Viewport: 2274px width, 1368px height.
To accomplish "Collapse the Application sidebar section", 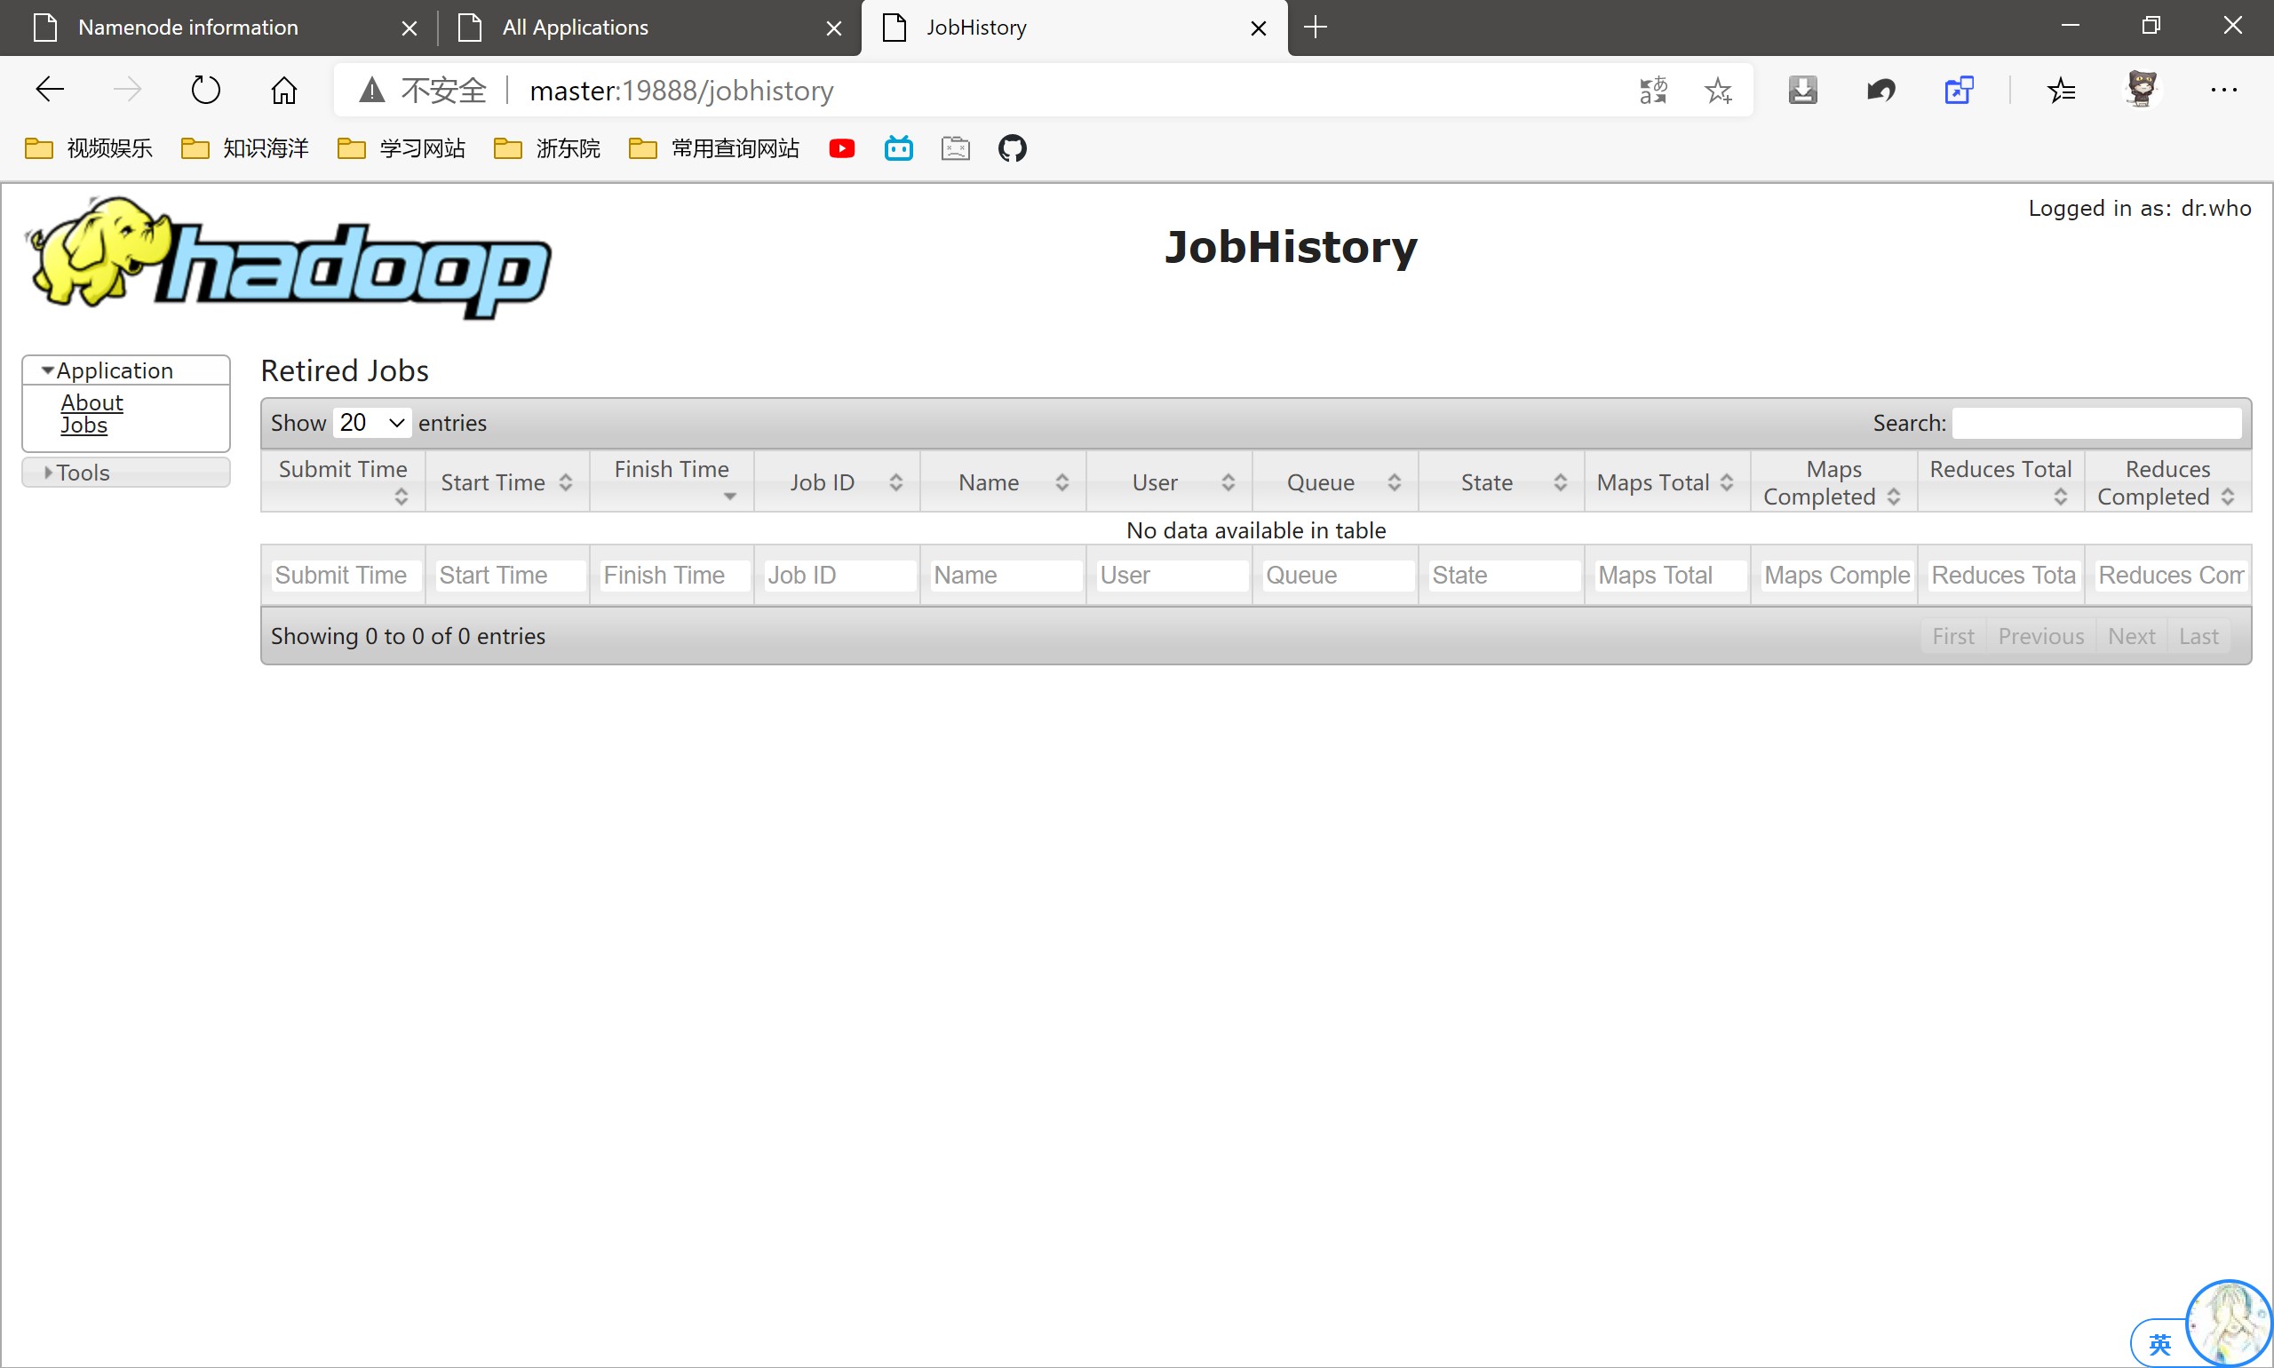I will [115, 370].
